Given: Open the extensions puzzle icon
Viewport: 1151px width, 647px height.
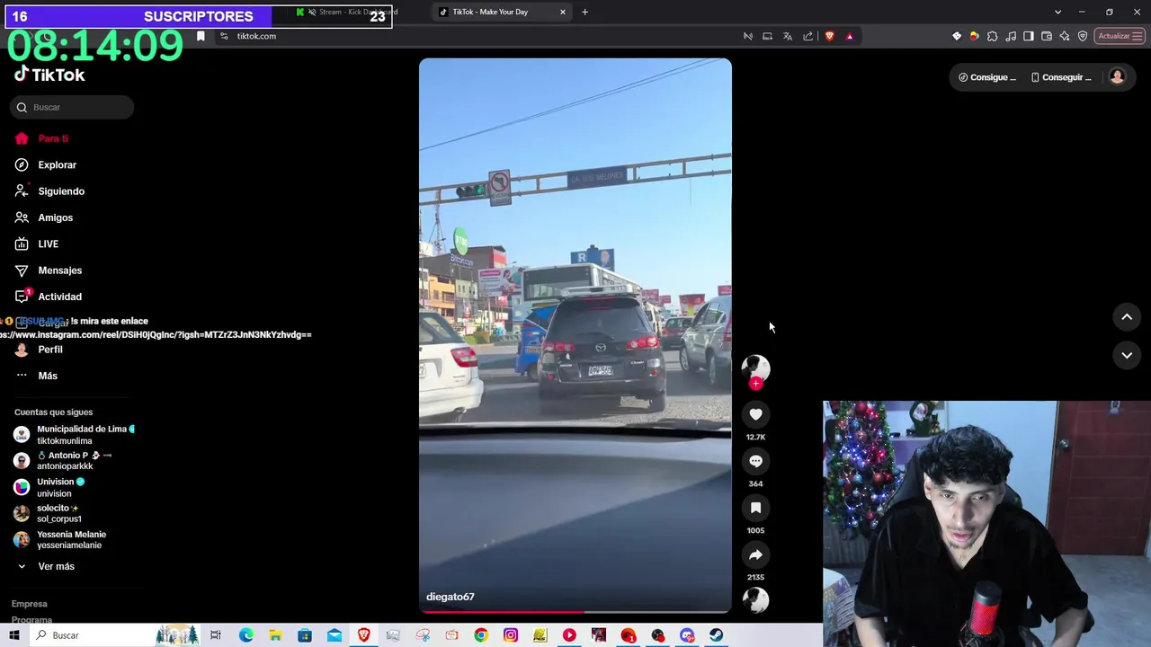Looking at the screenshot, I should tap(993, 36).
